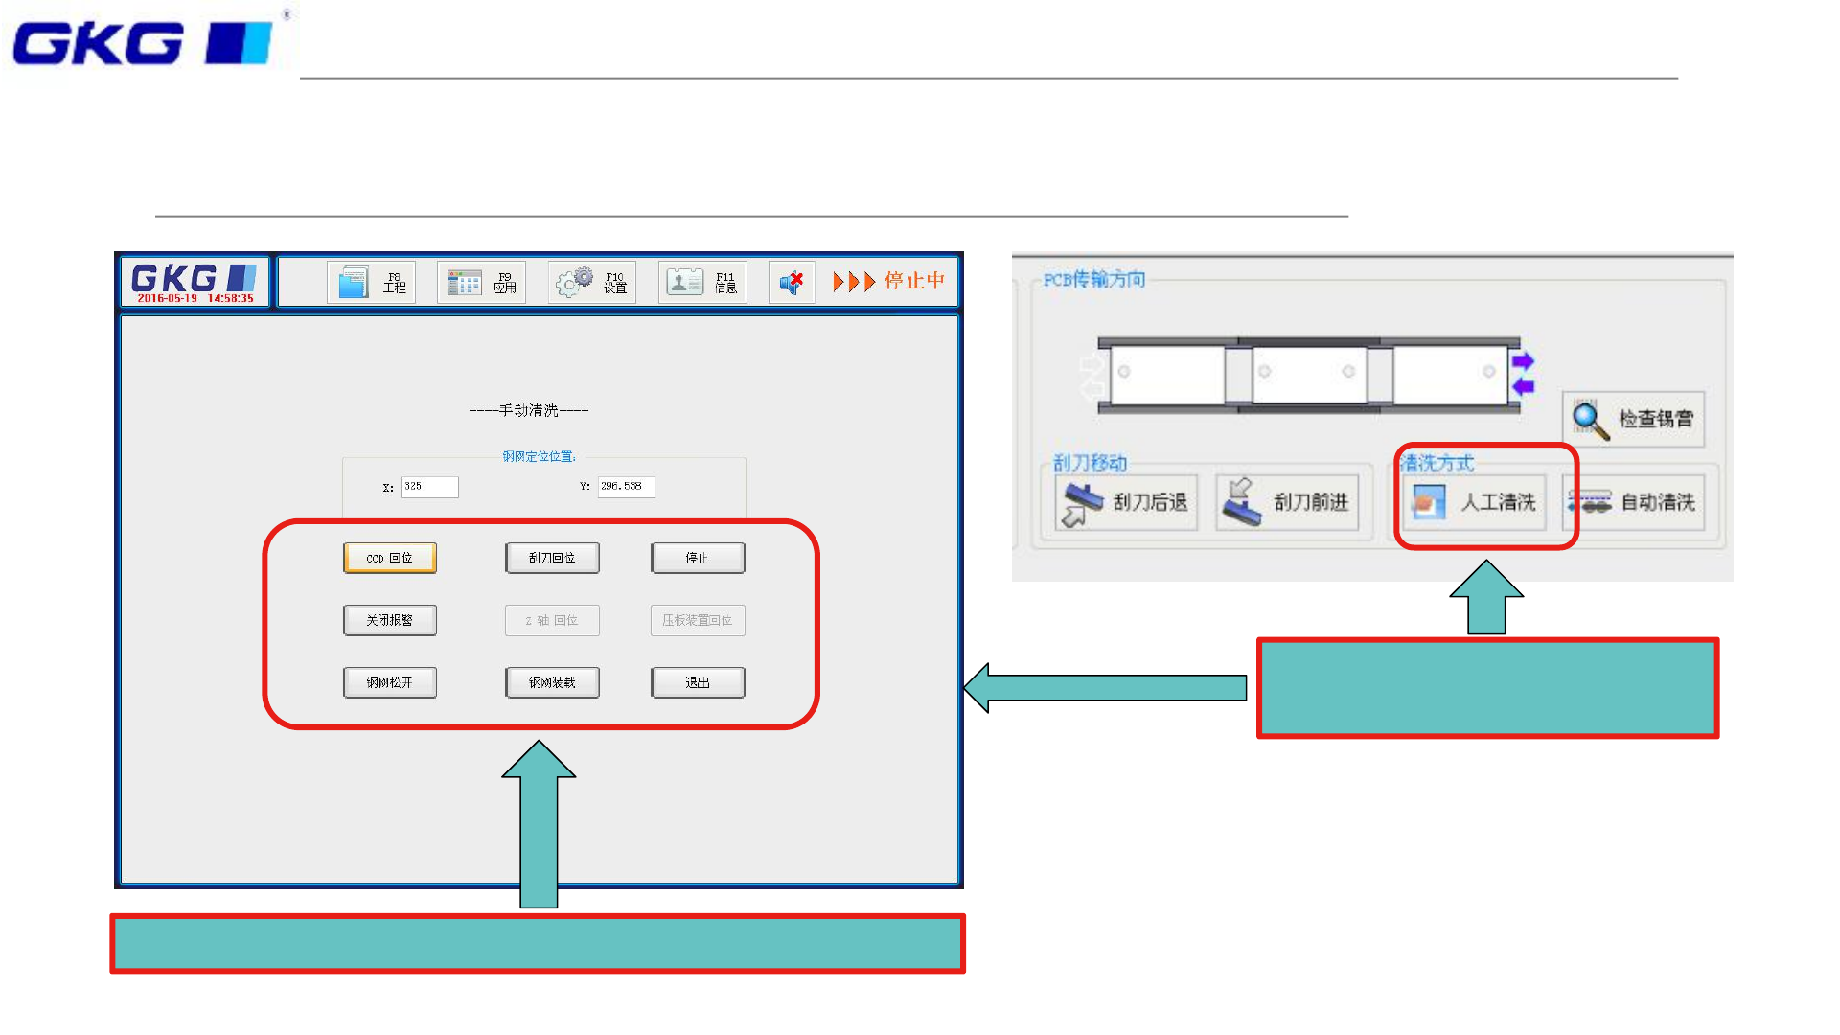Open the F8 工程 project menu
Image resolution: width=1840 pixels, height=1035 pixels.
[x=371, y=283]
